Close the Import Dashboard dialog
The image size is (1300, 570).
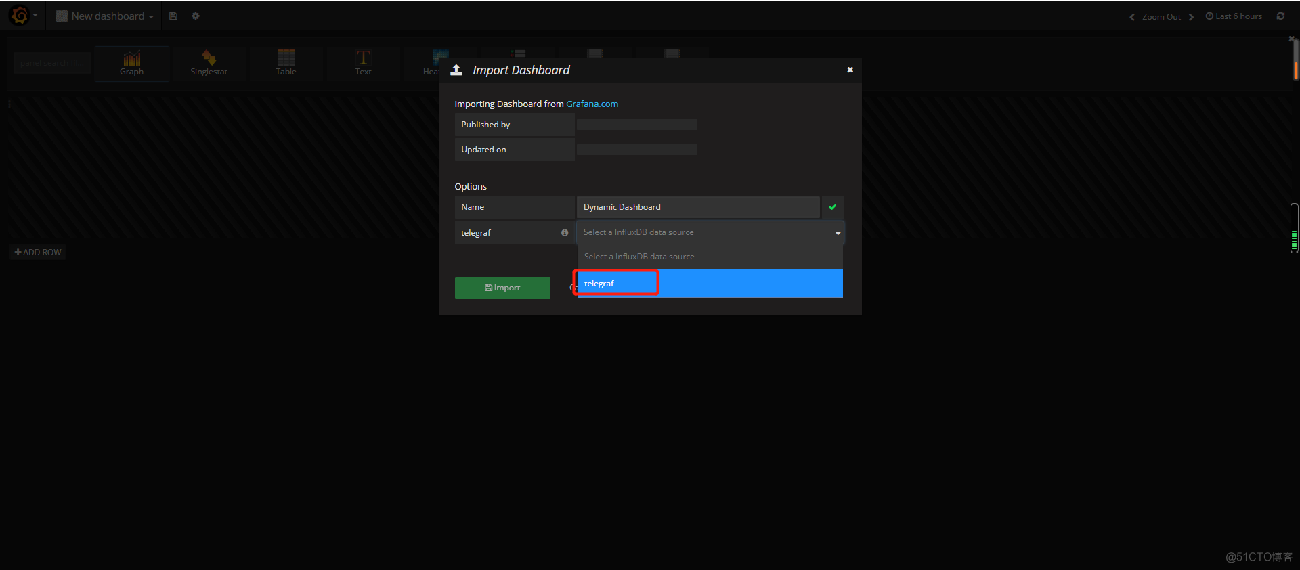pyautogui.click(x=850, y=70)
